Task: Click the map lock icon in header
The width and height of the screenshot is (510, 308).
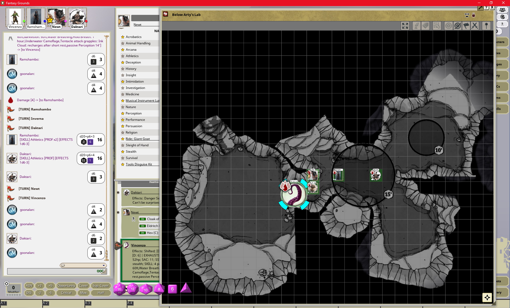Action: pos(473,15)
